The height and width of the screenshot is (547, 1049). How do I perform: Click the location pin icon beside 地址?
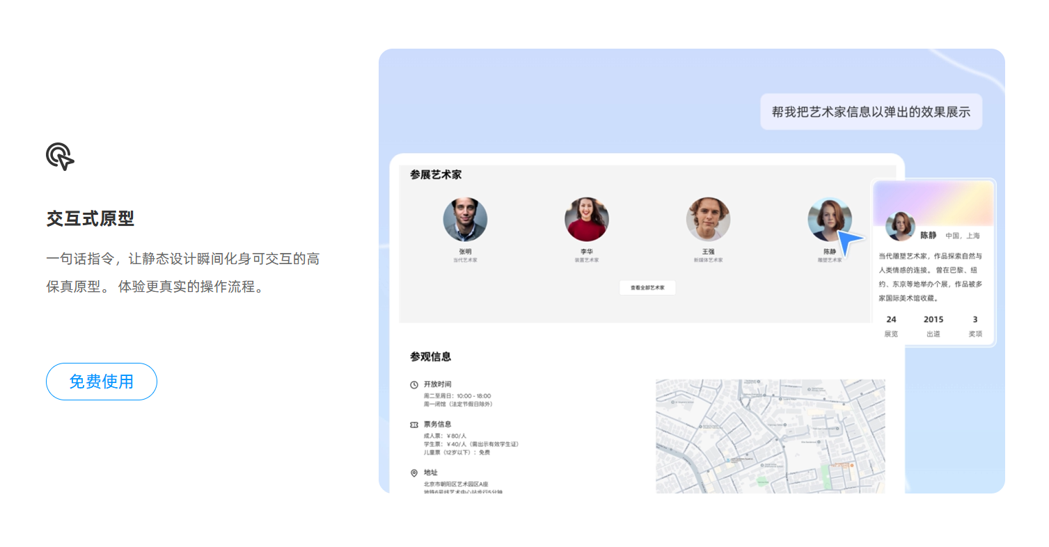[x=414, y=473]
